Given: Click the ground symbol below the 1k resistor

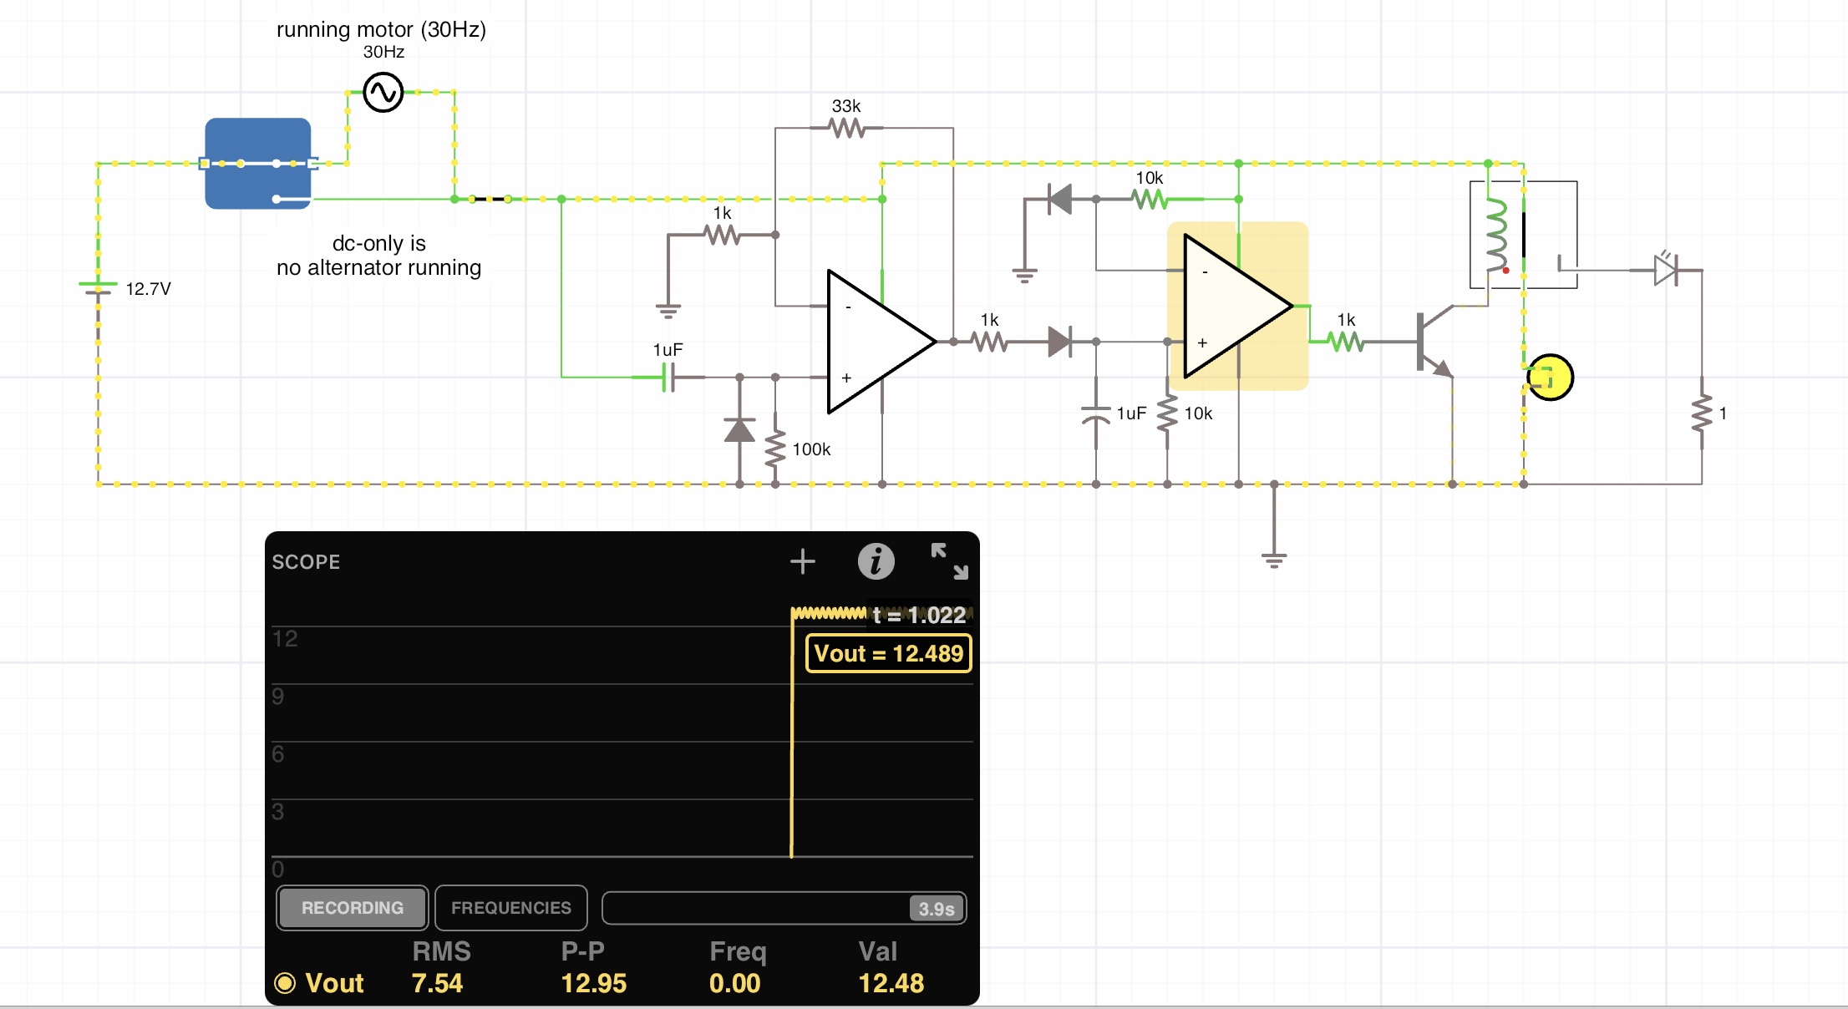Looking at the screenshot, I should (668, 312).
